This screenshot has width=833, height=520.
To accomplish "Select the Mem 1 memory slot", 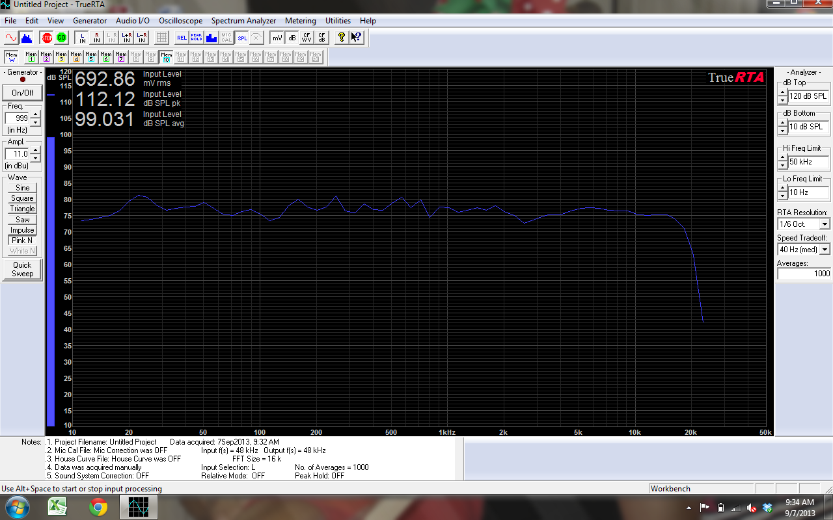I will (x=31, y=57).
